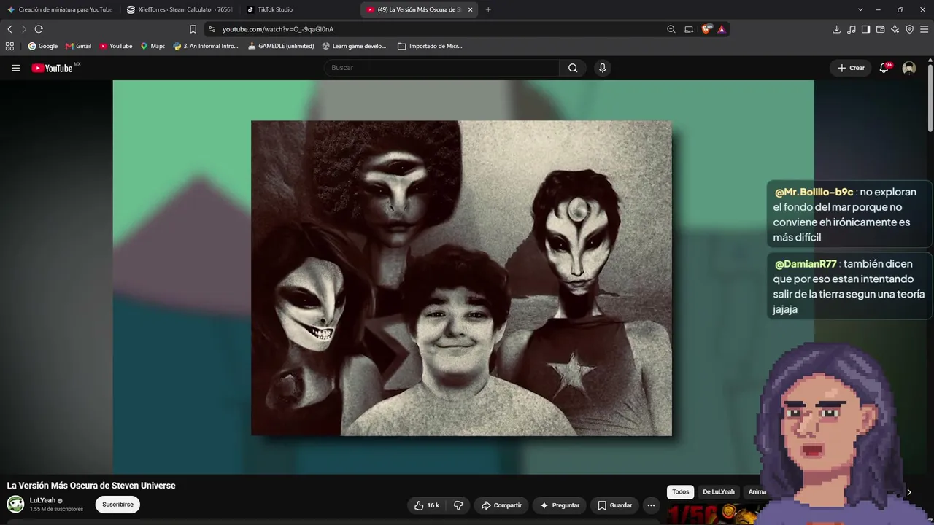
Task: Open the YouTube bookmark
Action: (116, 46)
